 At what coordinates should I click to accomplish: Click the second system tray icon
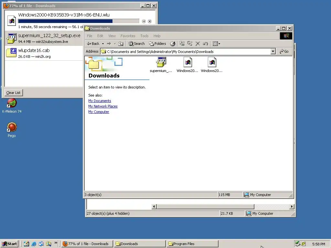tap(304, 244)
